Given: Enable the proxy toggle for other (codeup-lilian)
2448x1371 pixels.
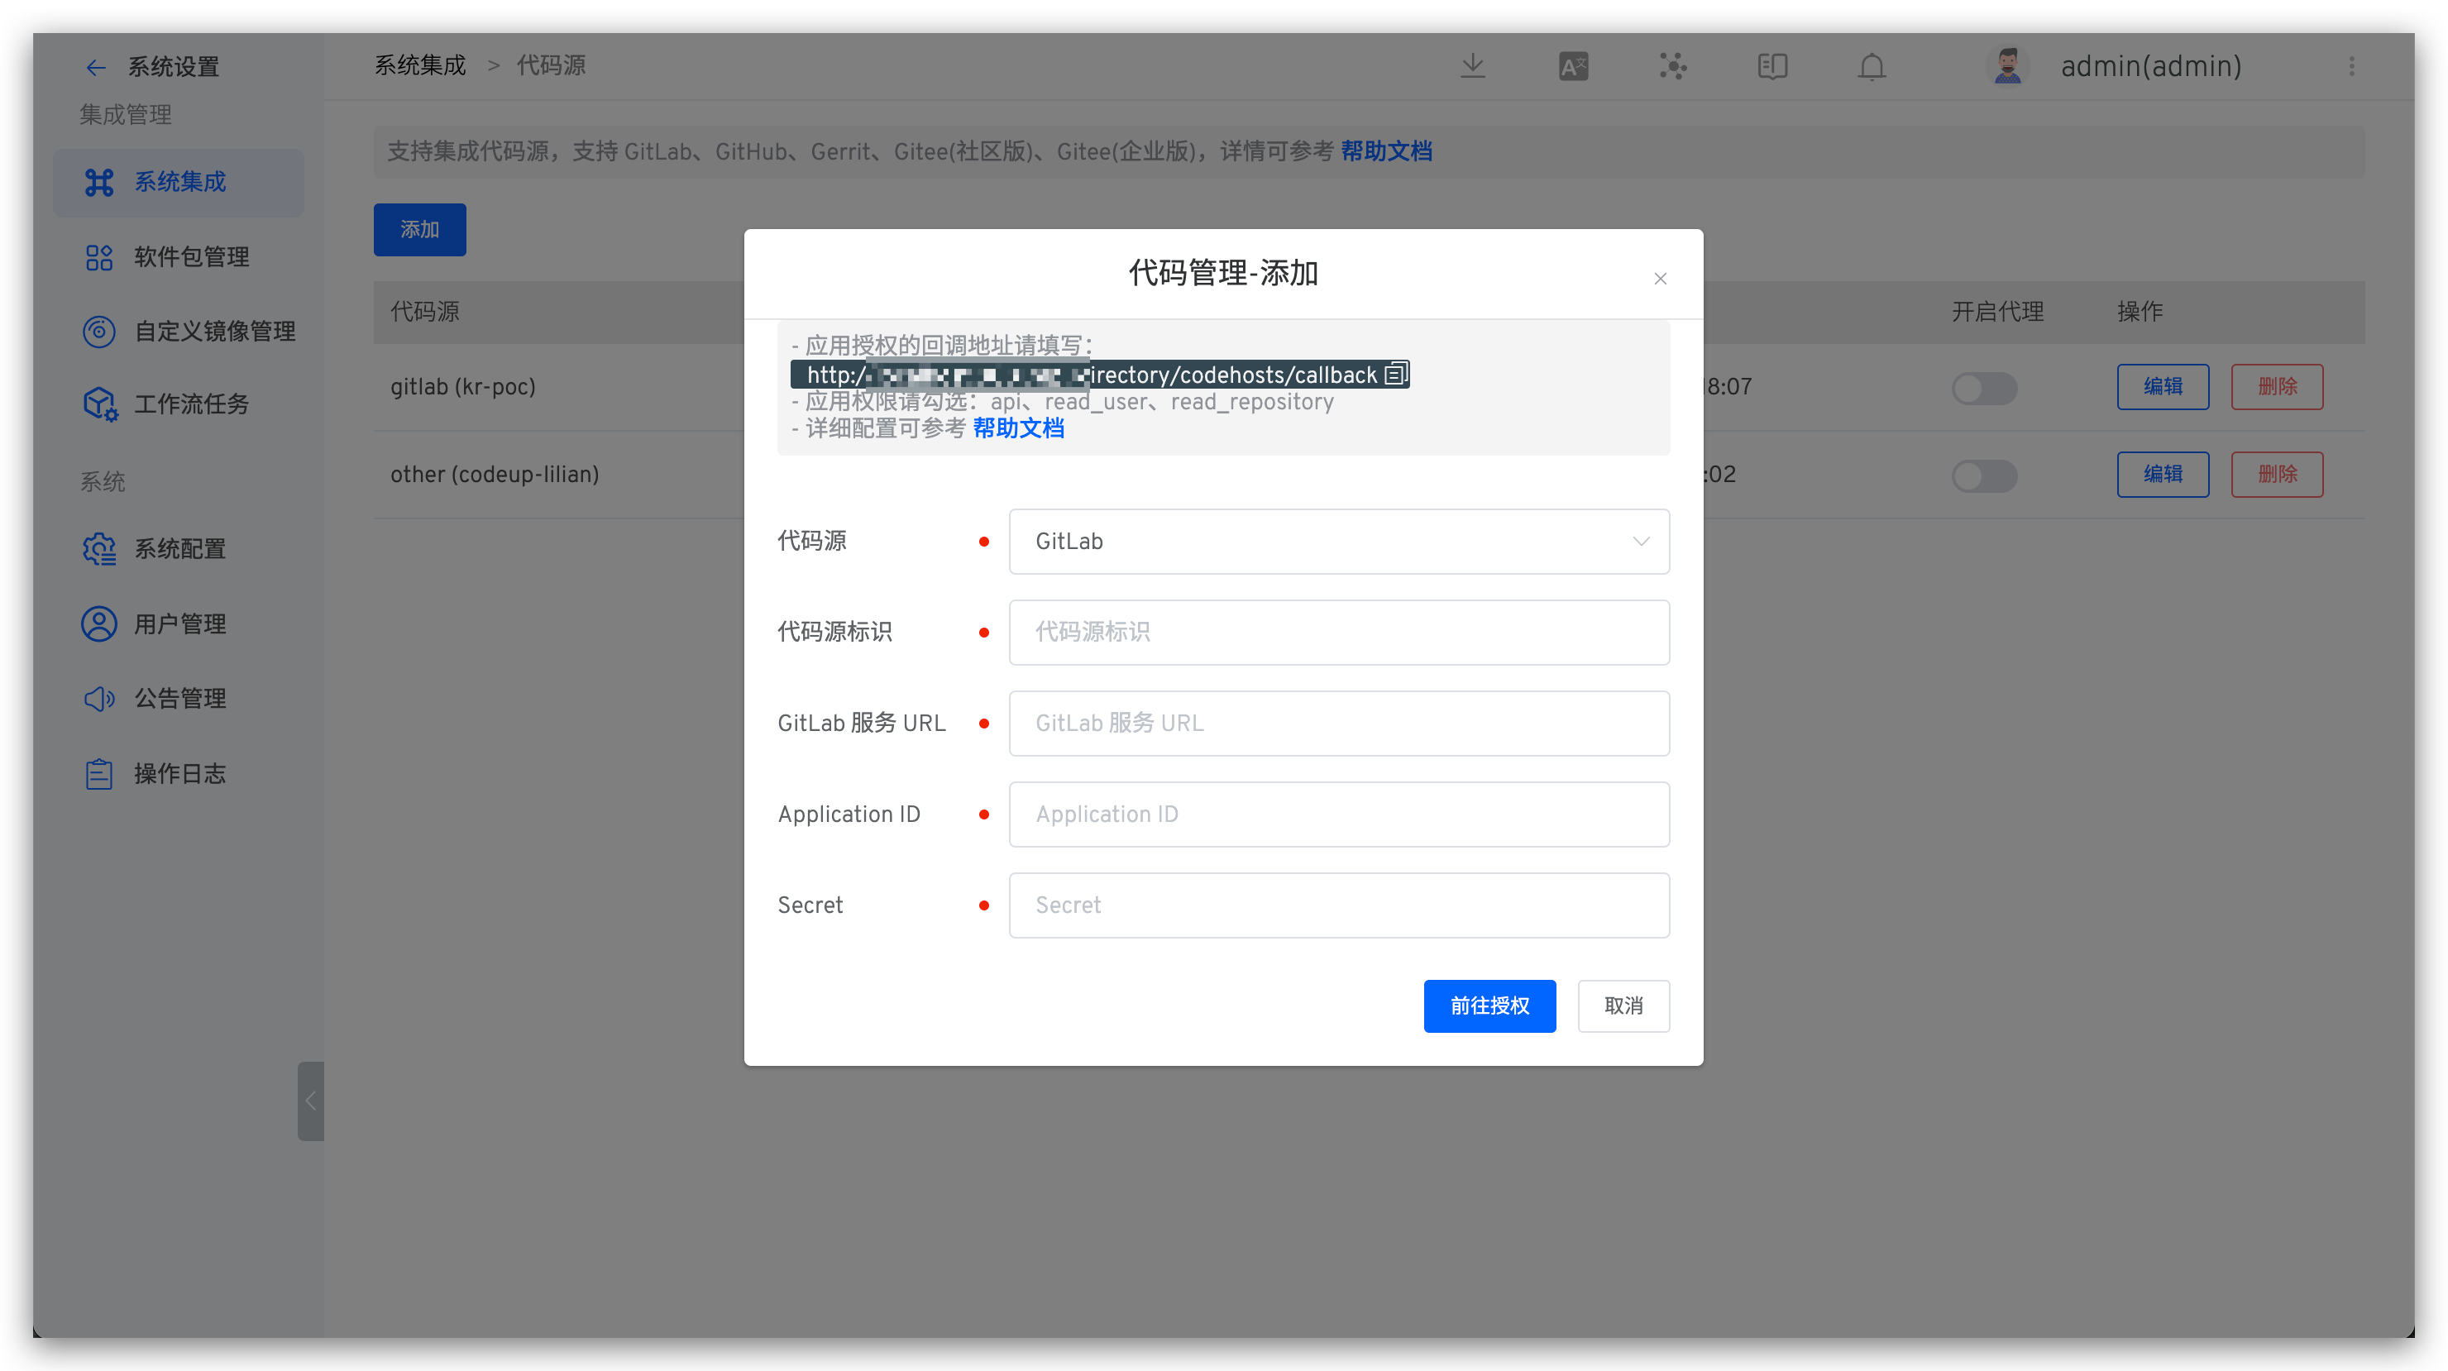Looking at the screenshot, I should 1984,476.
